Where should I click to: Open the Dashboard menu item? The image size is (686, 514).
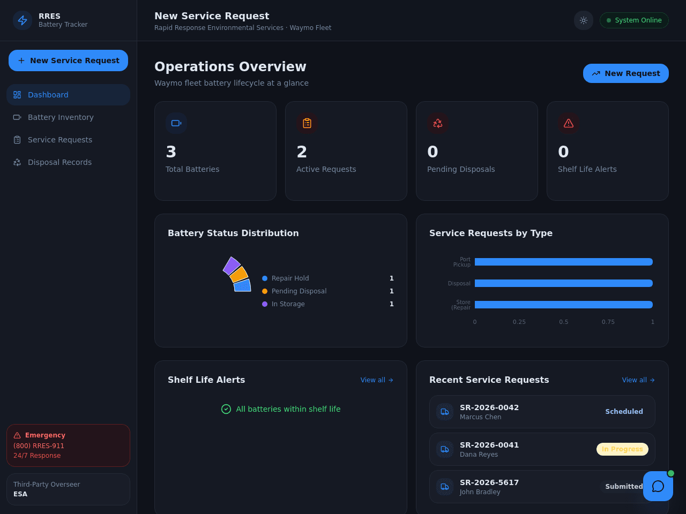pos(68,95)
